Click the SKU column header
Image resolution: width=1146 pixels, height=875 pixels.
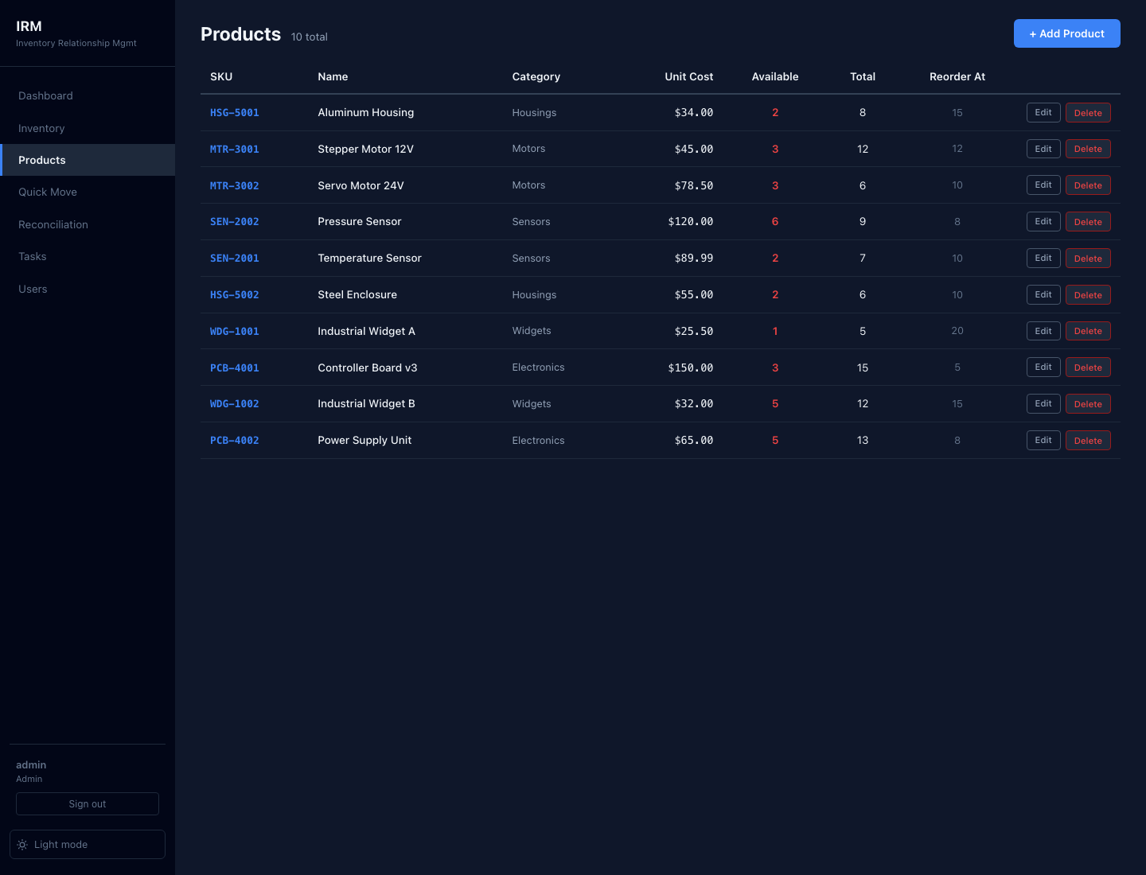click(x=221, y=76)
